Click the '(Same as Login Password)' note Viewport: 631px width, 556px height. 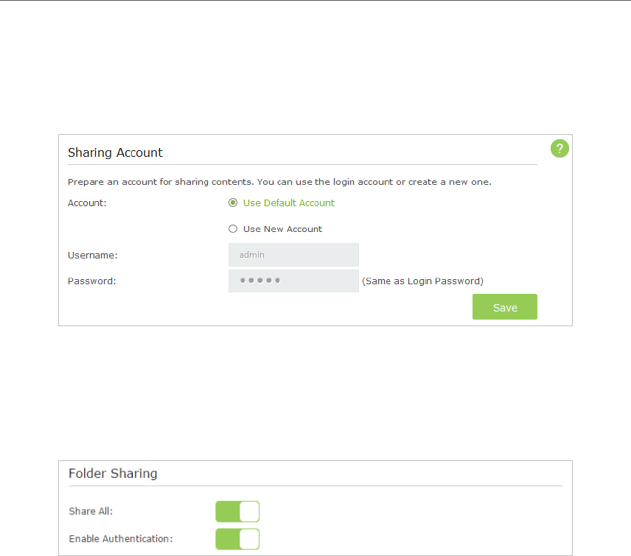[x=422, y=281]
